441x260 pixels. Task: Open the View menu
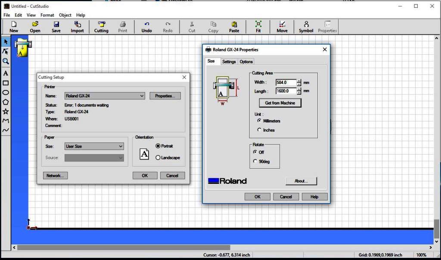[31, 15]
